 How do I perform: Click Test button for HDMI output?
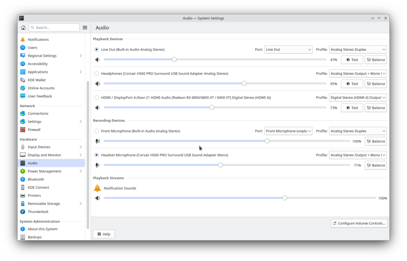pyautogui.click(x=352, y=108)
